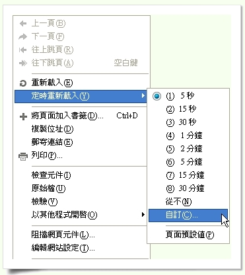Click the plus icon for 將頁面加入書籤
245x275 pixels.
click(23, 116)
